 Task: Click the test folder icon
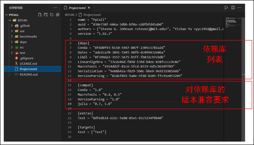pyautogui.click(x=16, y=53)
